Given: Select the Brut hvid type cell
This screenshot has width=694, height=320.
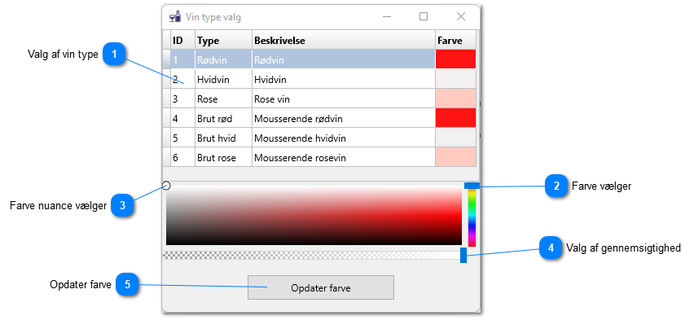Looking at the screenshot, I should pos(223,138).
